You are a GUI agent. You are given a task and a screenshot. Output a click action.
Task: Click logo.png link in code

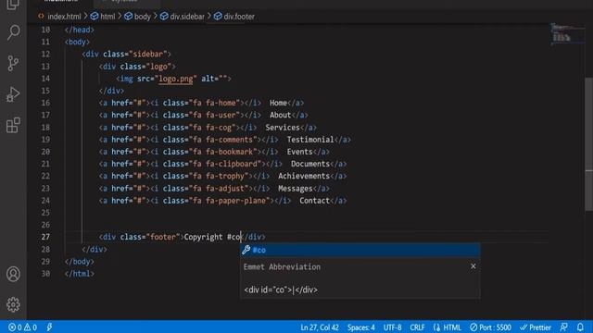(176, 79)
